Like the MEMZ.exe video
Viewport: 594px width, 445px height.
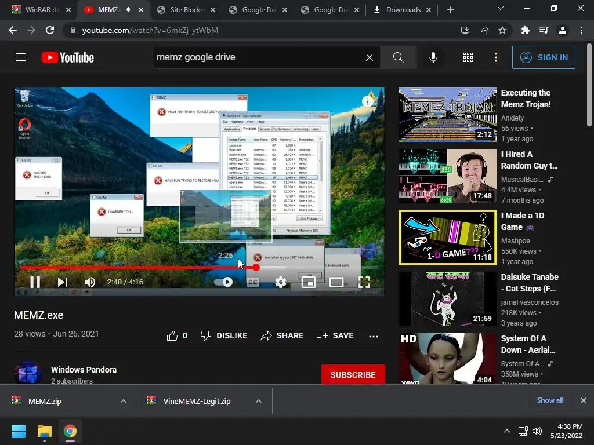[177, 335]
